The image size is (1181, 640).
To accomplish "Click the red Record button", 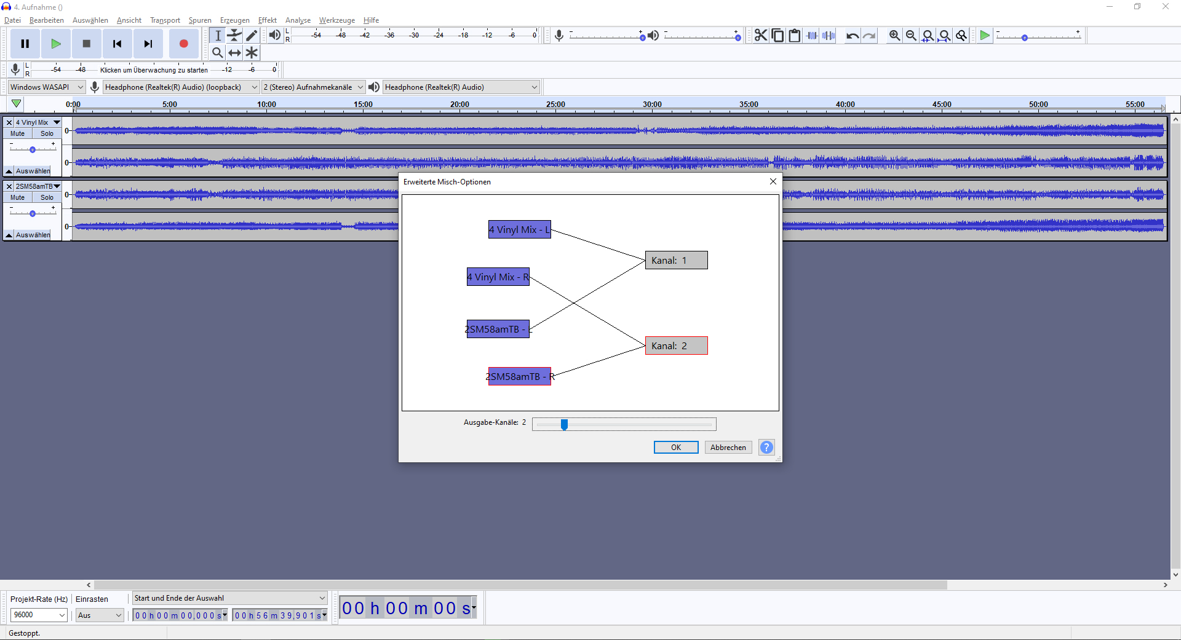I will pyautogui.click(x=183, y=44).
